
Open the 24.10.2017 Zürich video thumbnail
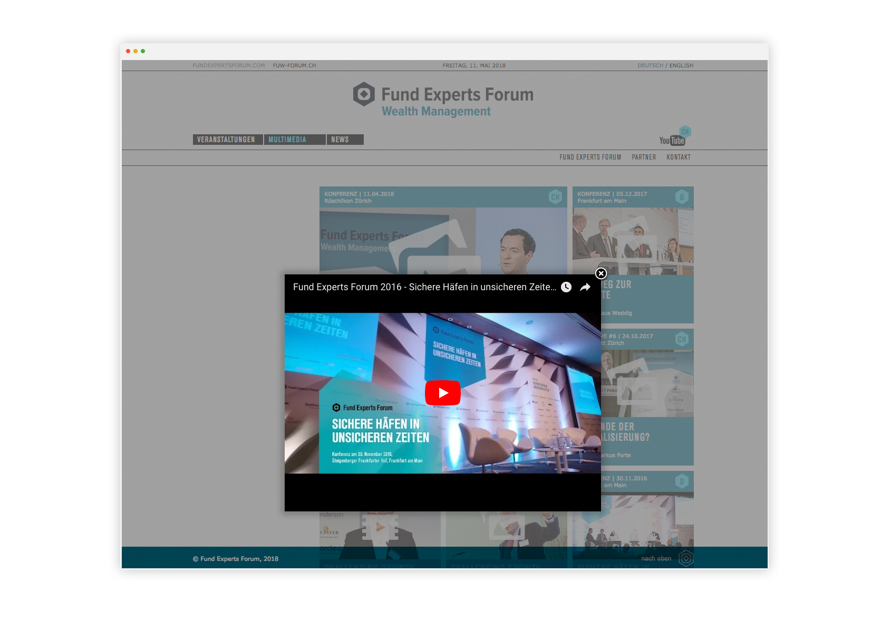pos(647,383)
